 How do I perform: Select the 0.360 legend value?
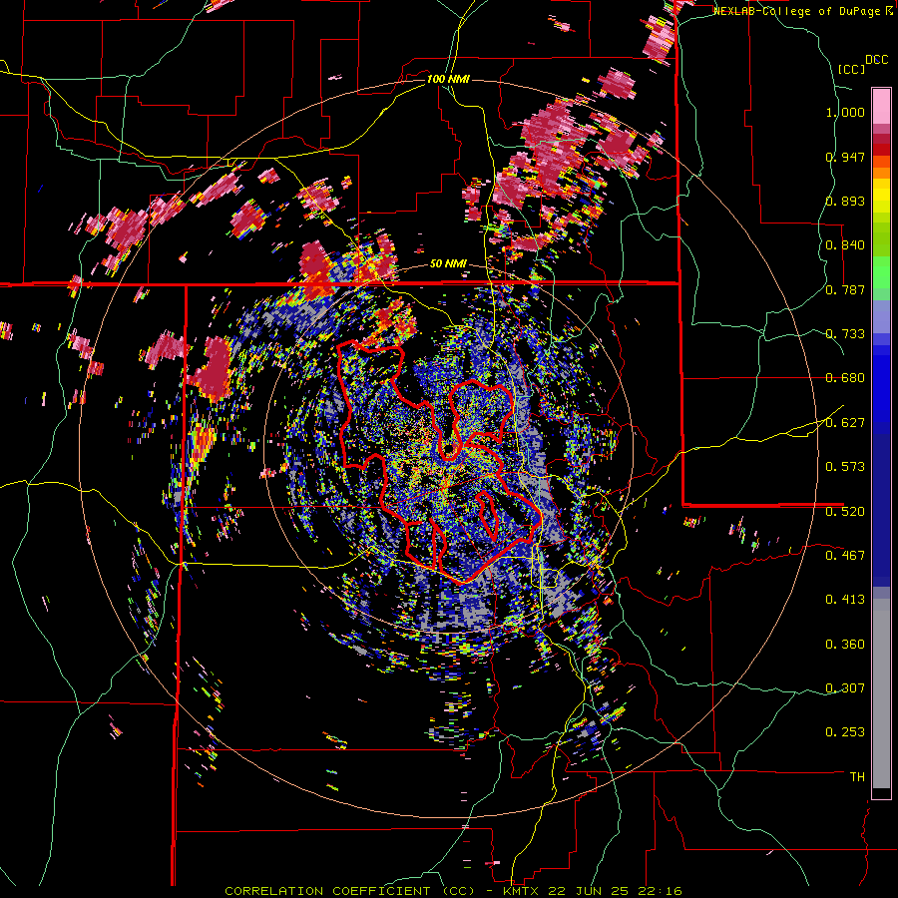[x=845, y=645]
